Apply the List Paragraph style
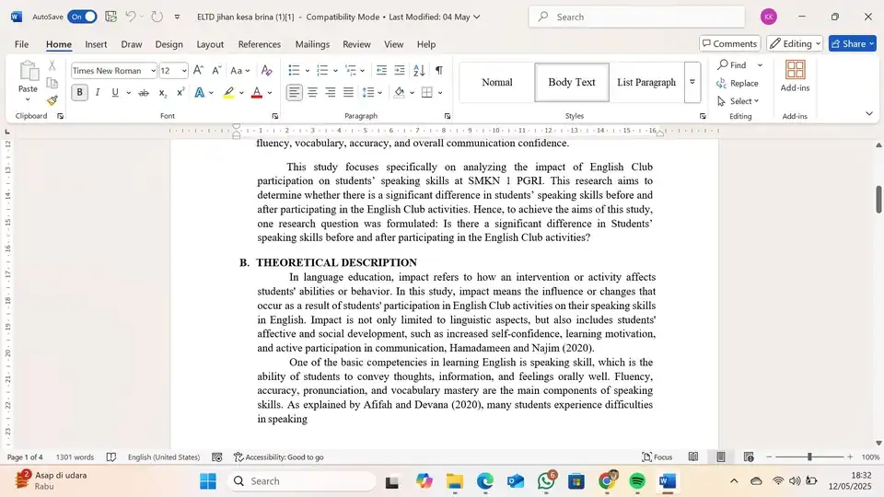Viewport: 884px width, 497px height. click(646, 82)
